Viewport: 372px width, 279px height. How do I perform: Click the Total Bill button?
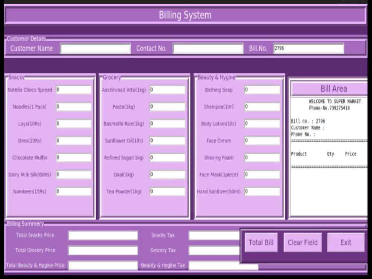point(261,242)
